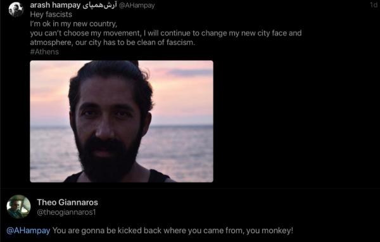Click the line 'I'm ok in my new country,'
This screenshot has height=242, width=380.
coord(73,24)
